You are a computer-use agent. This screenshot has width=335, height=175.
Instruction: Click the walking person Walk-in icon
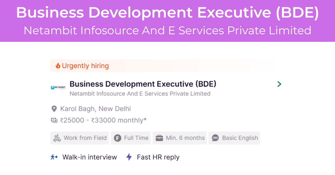(54, 157)
